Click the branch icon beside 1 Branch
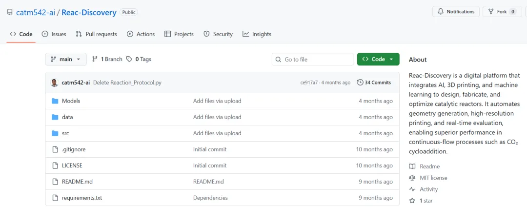Viewport: 527px width, 207px height. click(x=95, y=59)
